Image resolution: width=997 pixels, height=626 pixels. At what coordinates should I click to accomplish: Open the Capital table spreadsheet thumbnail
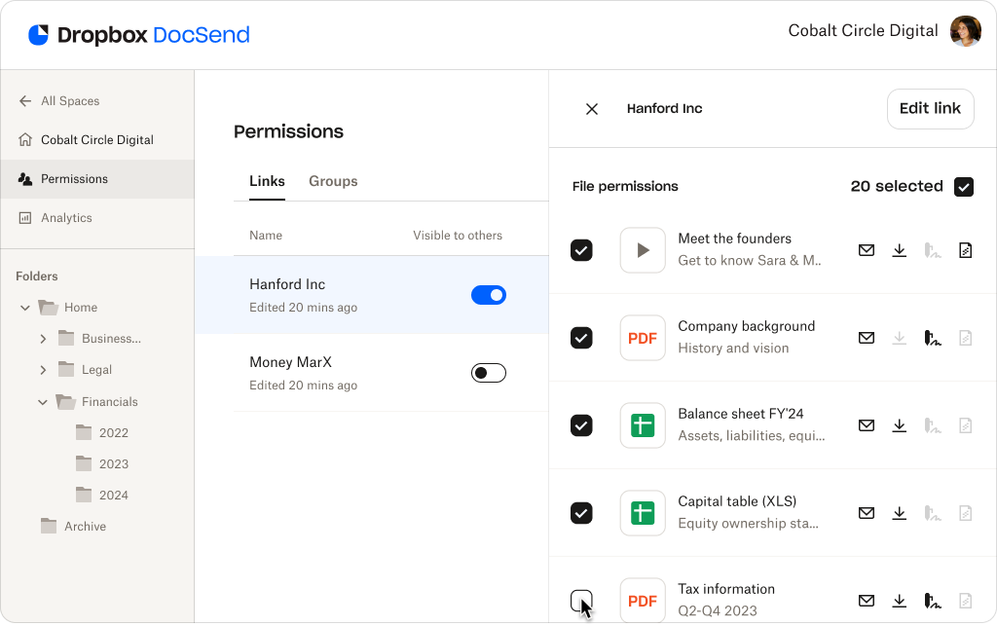(x=643, y=513)
